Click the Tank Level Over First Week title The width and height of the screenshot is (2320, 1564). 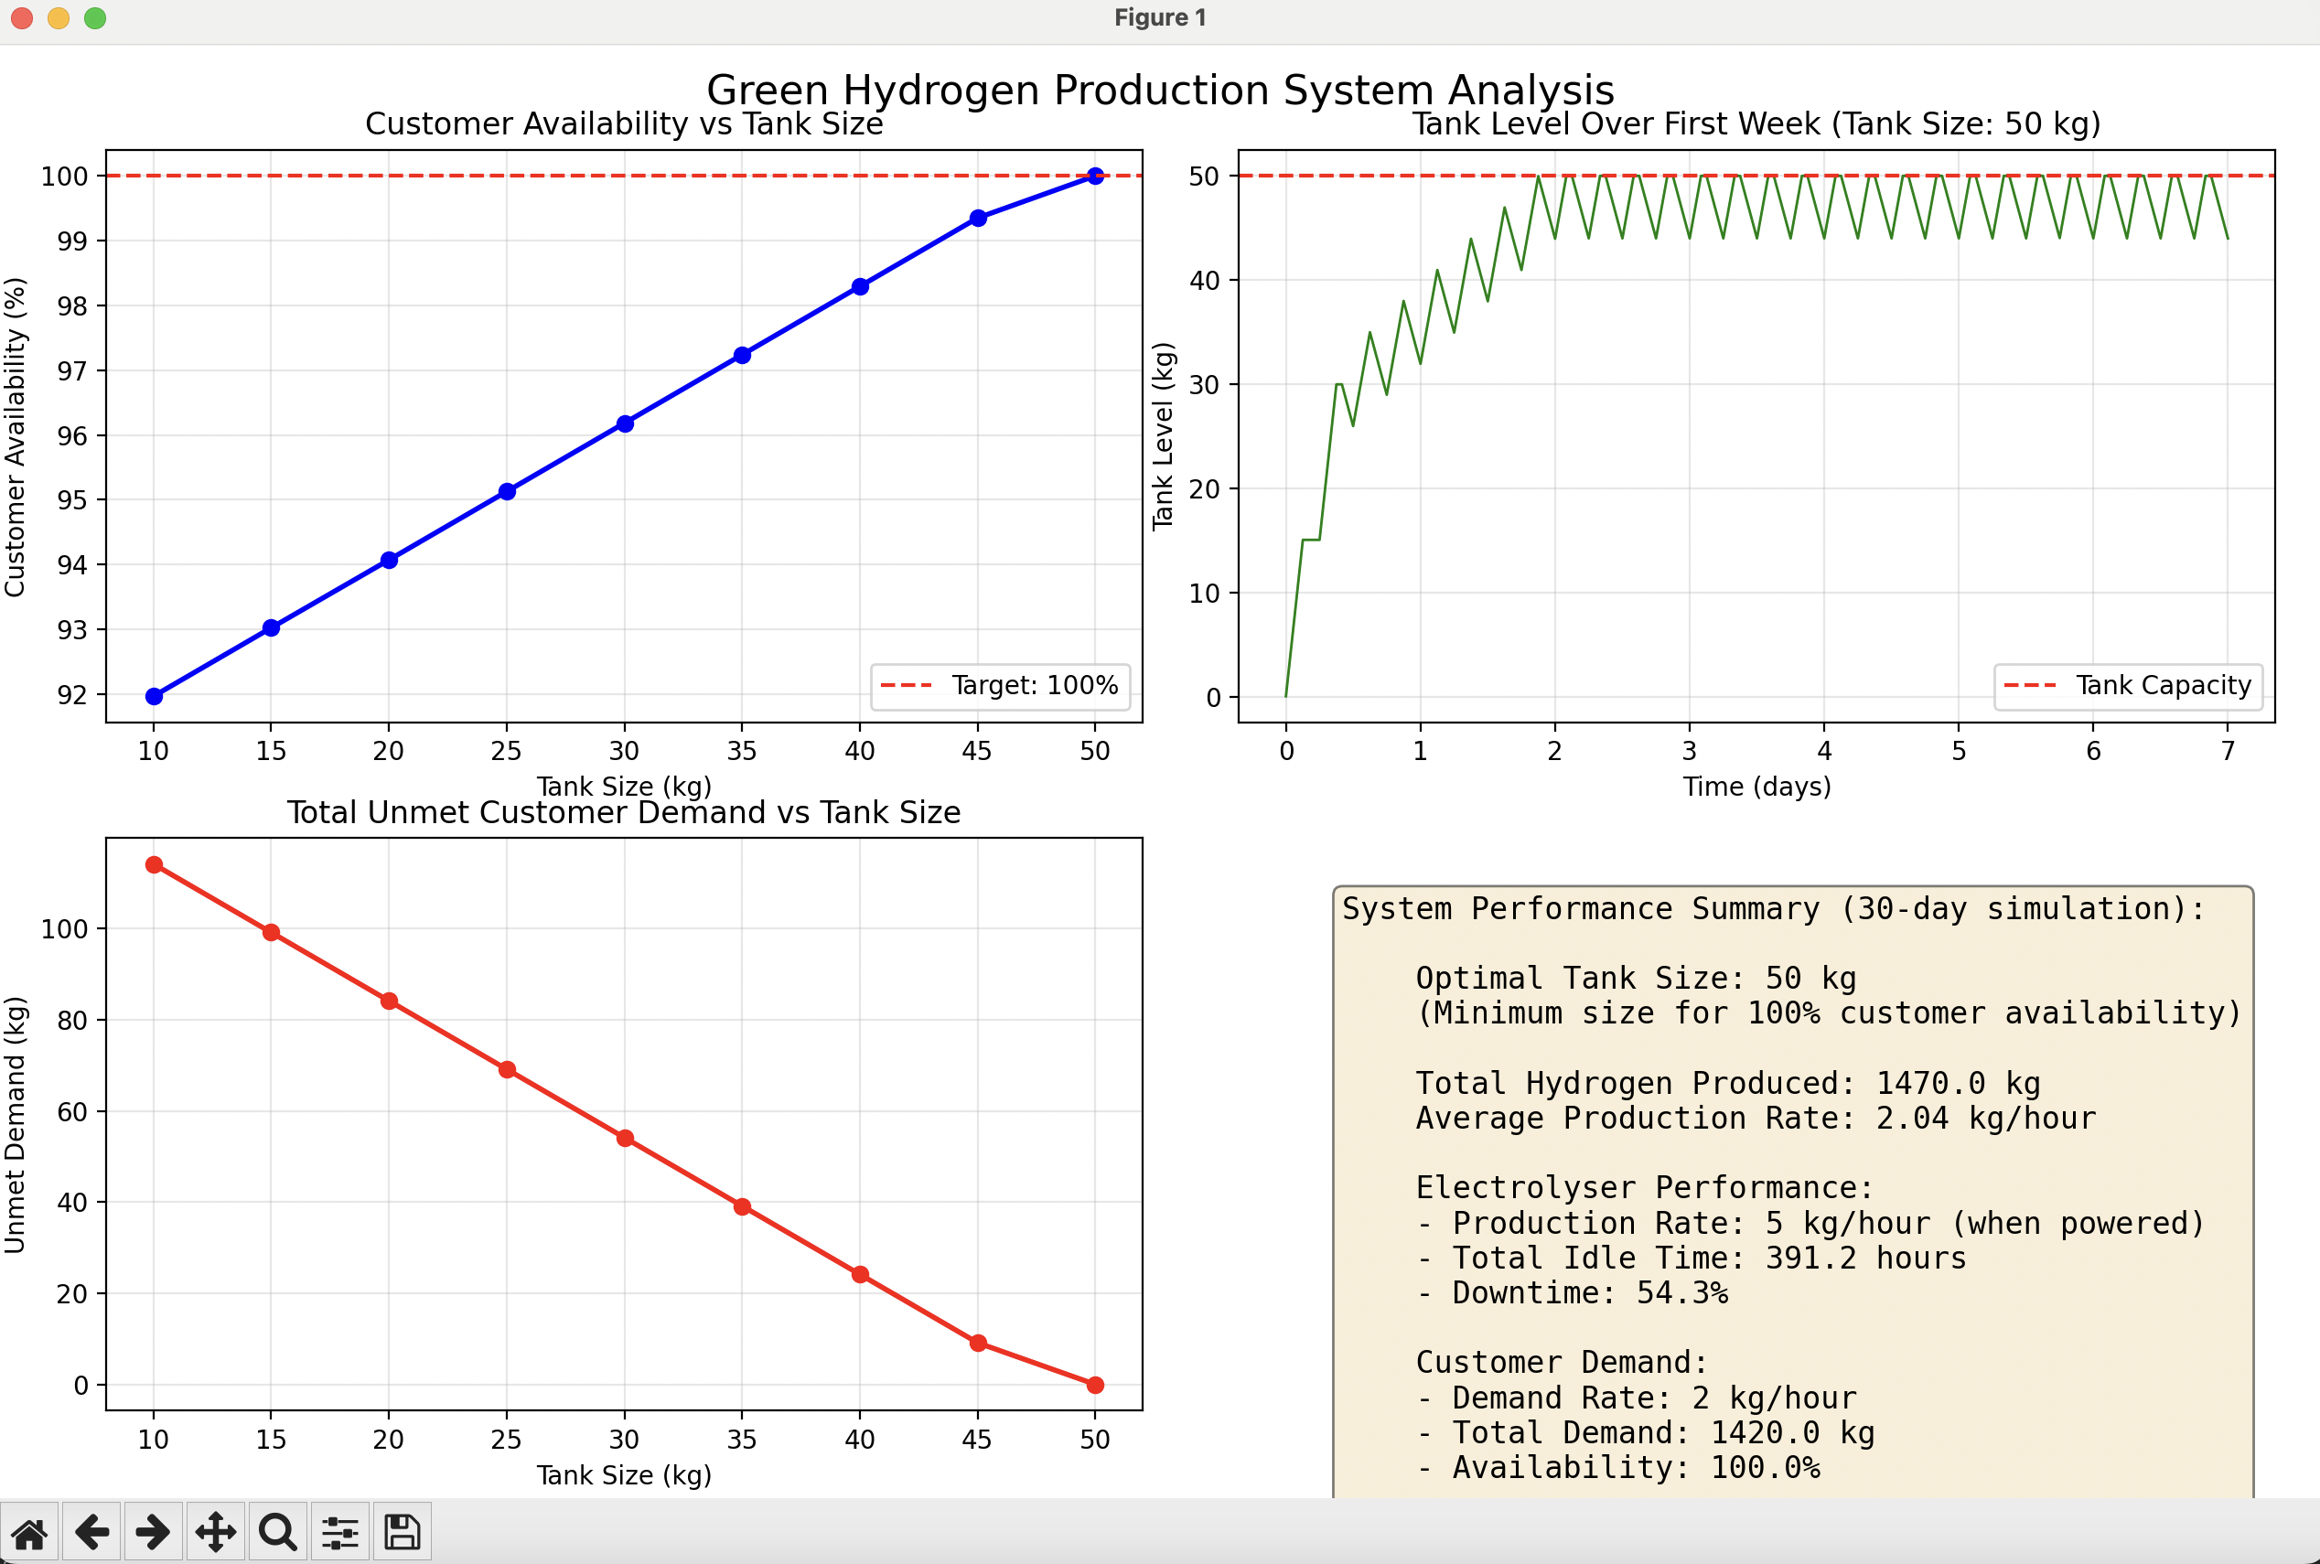point(1756,123)
